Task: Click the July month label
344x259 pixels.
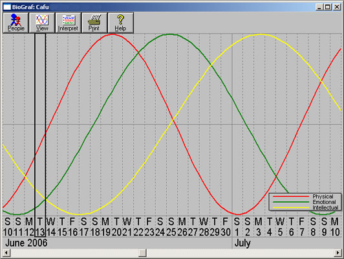Action: point(242,243)
